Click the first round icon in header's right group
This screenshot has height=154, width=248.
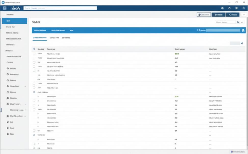[222, 8]
